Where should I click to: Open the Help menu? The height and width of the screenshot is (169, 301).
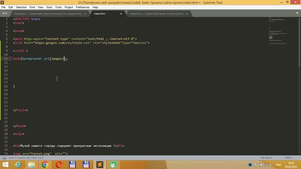point(95,8)
